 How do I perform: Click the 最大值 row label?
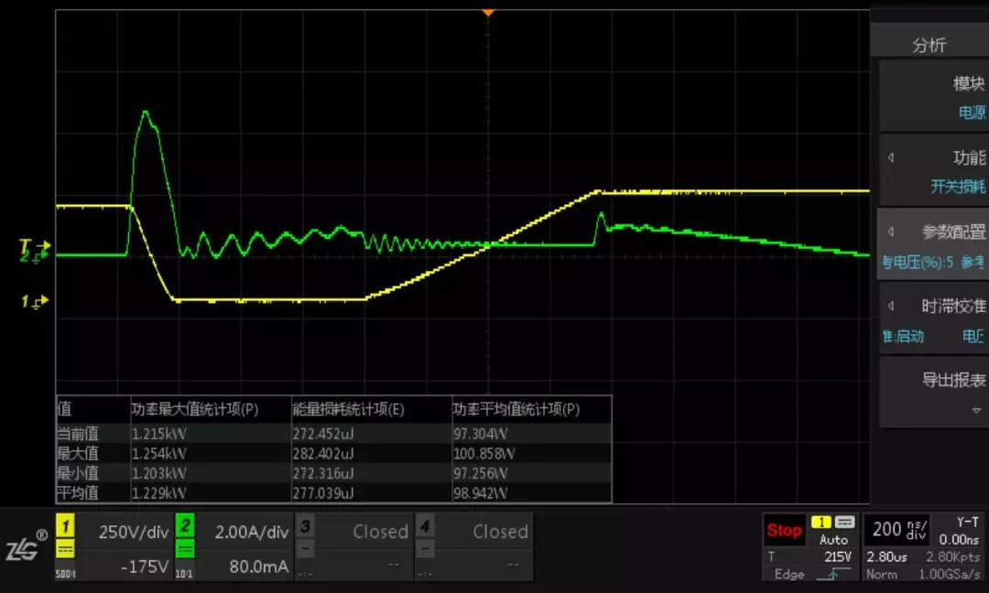[x=78, y=453]
